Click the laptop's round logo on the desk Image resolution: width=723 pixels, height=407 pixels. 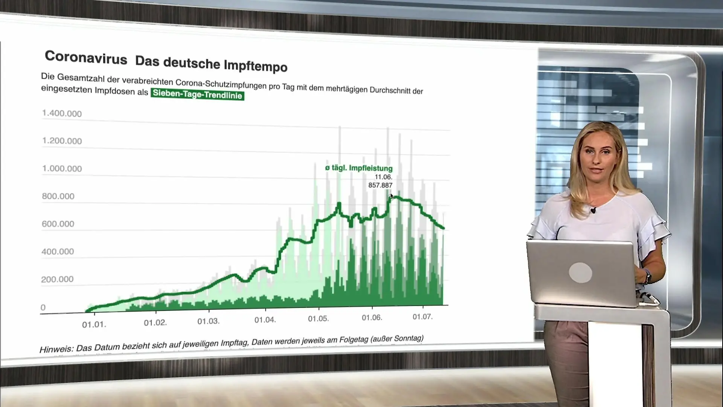click(580, 272)
